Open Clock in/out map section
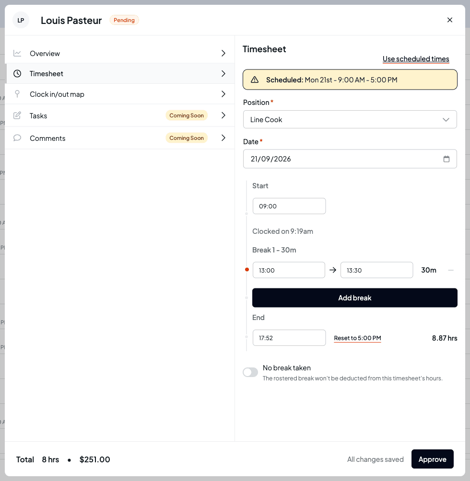This screenshot has width=470, height=481. coord(120,94)
